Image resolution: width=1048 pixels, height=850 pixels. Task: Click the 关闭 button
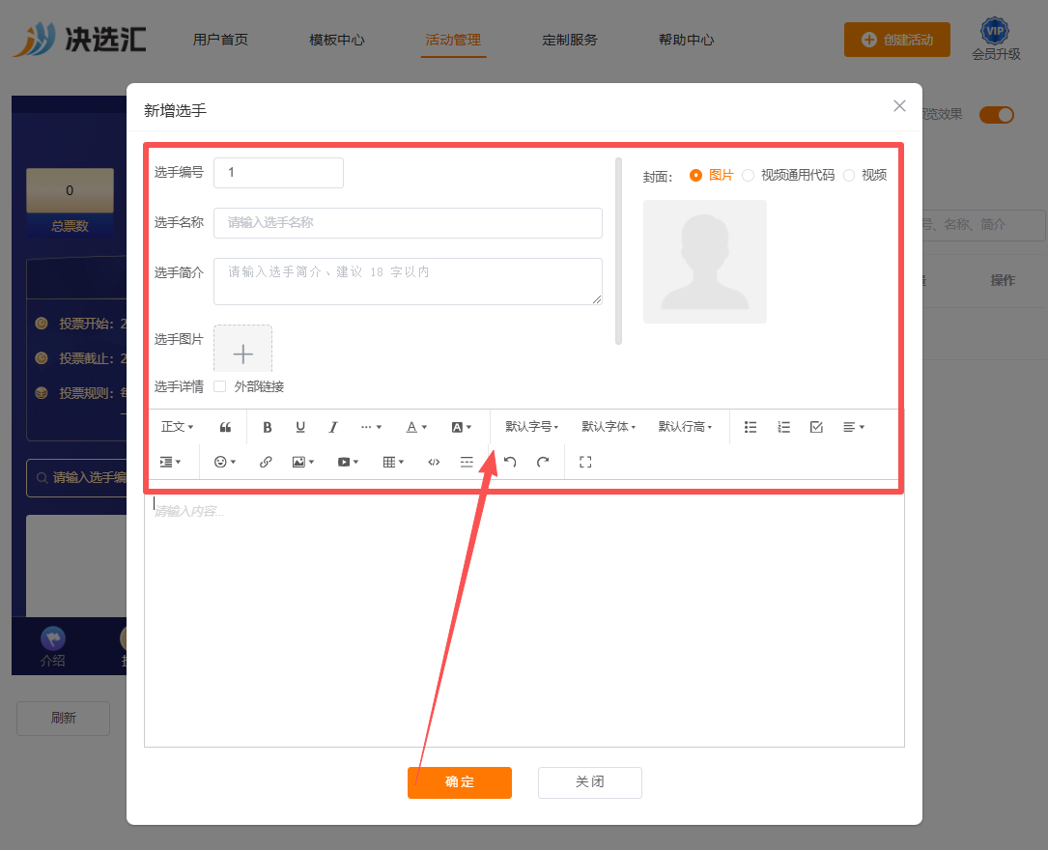[x=589, y=781]
